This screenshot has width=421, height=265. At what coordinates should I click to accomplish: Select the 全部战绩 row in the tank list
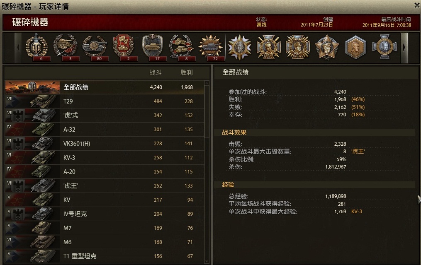(105, 87)
